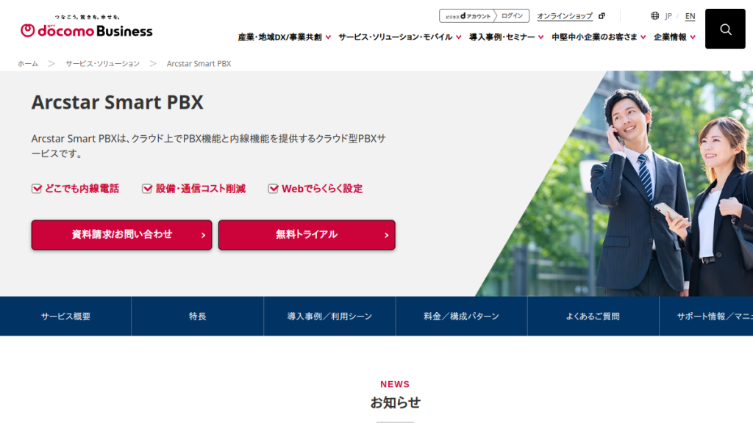Image resolution: width=753 pixels, height=423 pixels.
Task: Click the お知らせ heading
Action: pos(395,402)
